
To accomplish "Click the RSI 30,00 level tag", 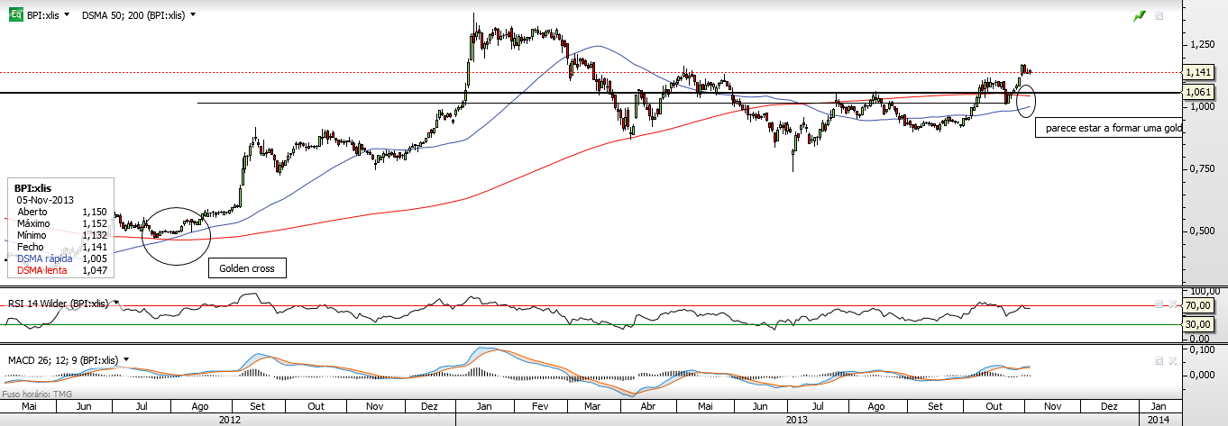I will (1199, 324).
